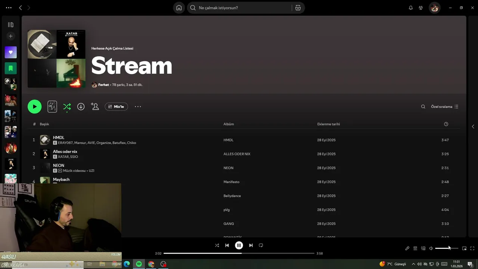
Task: Open the miniplayer icon
Action: tap(465, 248)
